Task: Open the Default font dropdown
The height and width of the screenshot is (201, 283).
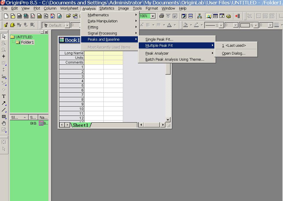Action: point(67,25)
